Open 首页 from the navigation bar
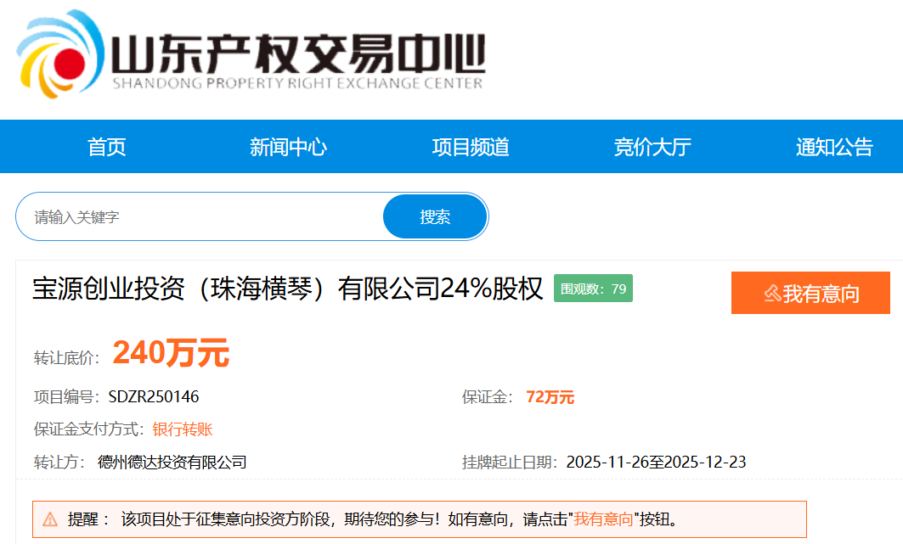Viewport: 903px width, 544px height. pyautogui.click(x=106, y=147)
